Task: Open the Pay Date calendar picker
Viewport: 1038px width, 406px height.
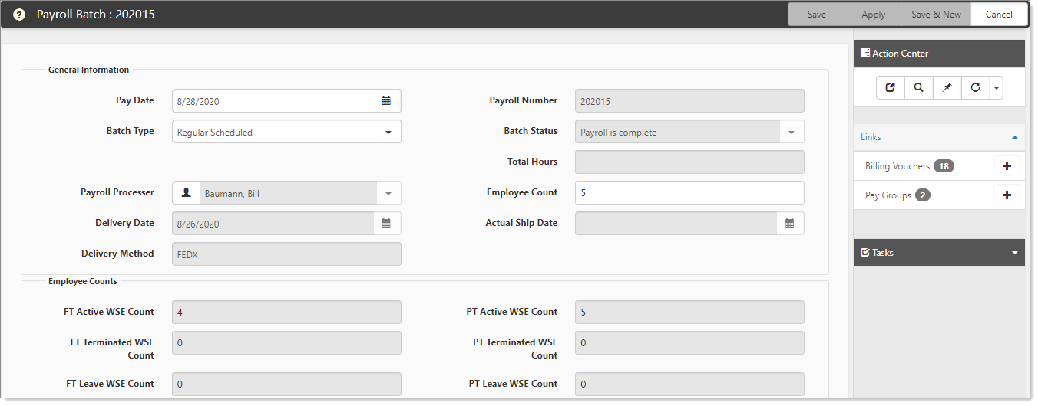Action: pyautogui.click(x=386, y=100)
